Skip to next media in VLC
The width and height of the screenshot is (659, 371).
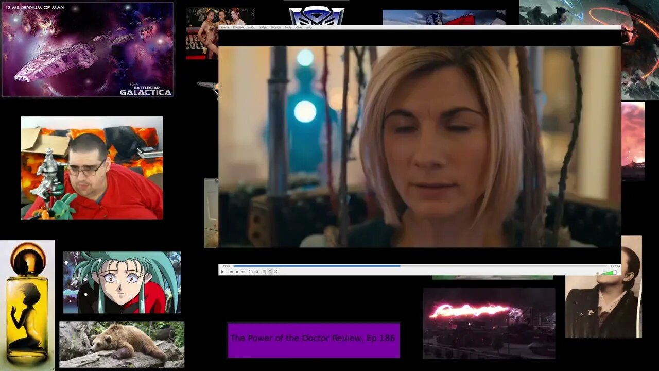point(242,272)
